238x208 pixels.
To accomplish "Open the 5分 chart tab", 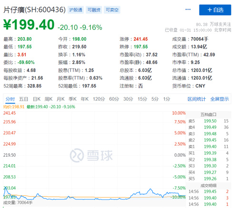I will (155, 99).
